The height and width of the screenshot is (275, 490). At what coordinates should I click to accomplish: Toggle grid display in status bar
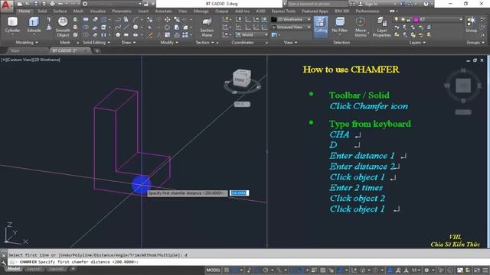227,270
